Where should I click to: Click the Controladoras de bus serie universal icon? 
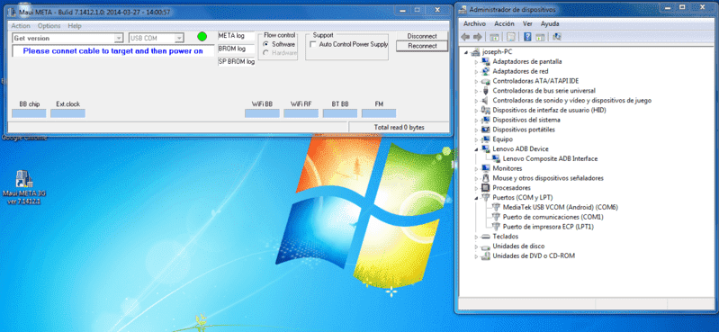point(486,91)
